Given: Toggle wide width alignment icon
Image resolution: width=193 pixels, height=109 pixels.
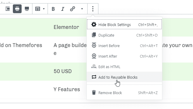Looking at the screenshot, I should pyautogui.click(x=17, y=9).
